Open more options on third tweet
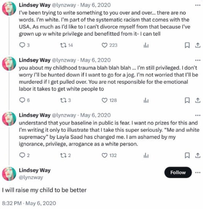The width and height of the screenshot is (203, 209). 197,115
